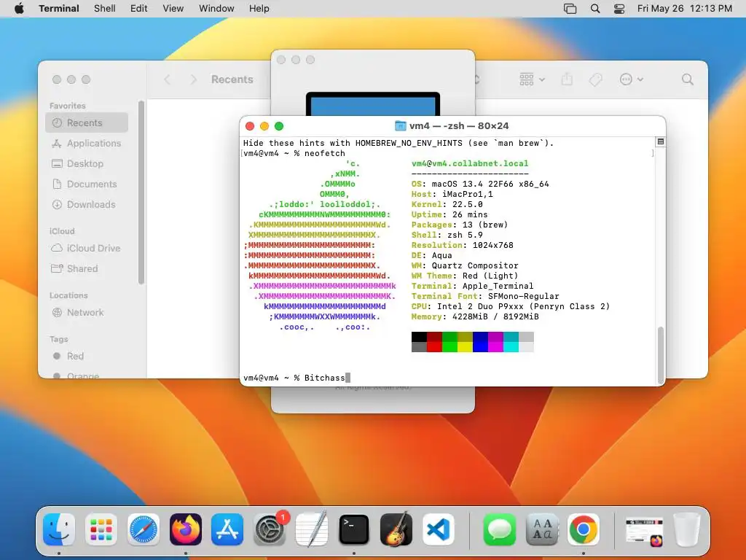Click the Terminal window title "vm4 — -zsh — 80×24"
Viewport: 746px width, 560px height.
pyautogui.click(x=459, y=126)
